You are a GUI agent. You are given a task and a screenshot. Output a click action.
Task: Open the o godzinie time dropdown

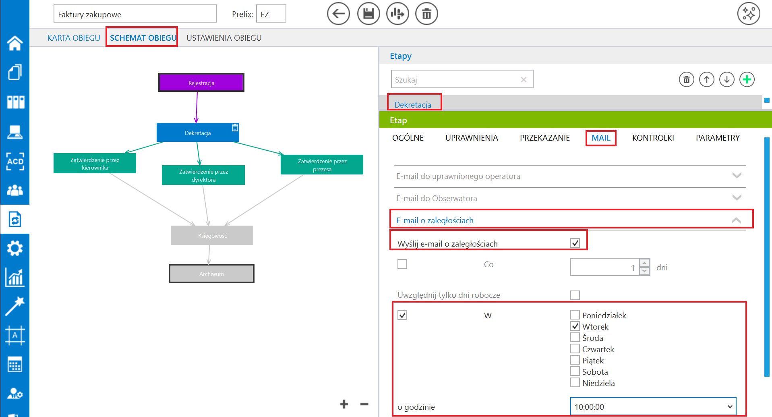click(x=653, y=407)
